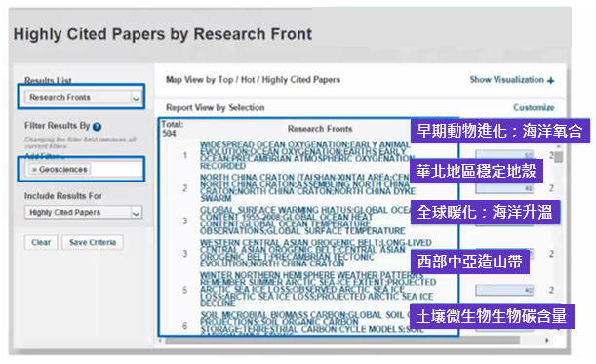
Task: Click the Research Fronts column header
Action: pos(320,129)
